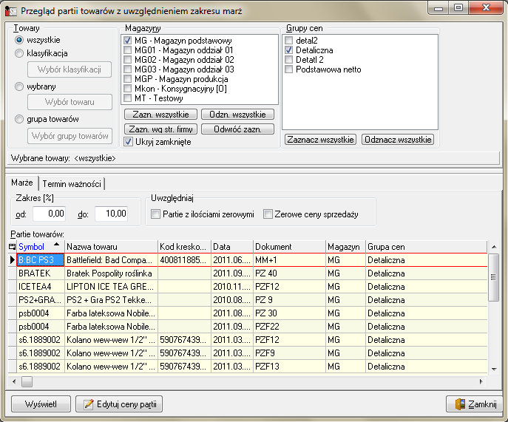508x422 pixels.
Task: Sort by Data column header
Action: coord(232,247)
